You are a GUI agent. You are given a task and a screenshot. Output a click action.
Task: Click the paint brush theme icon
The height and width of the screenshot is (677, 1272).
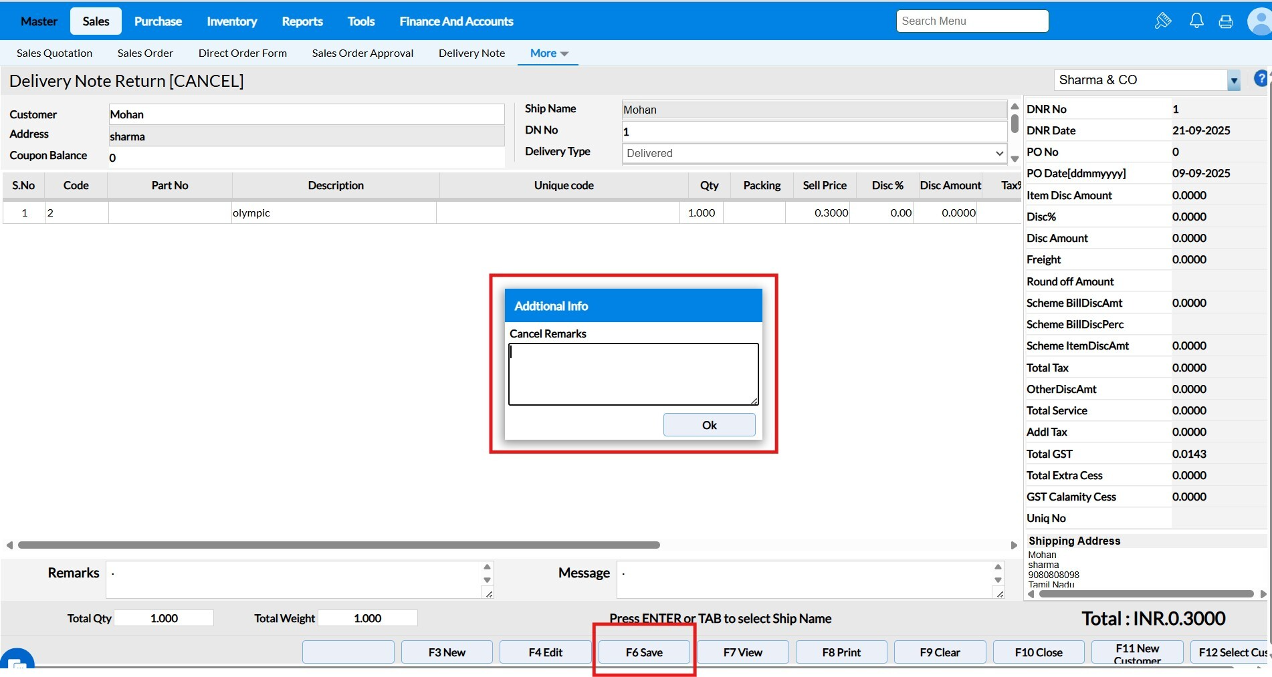tap(1163, 21)
